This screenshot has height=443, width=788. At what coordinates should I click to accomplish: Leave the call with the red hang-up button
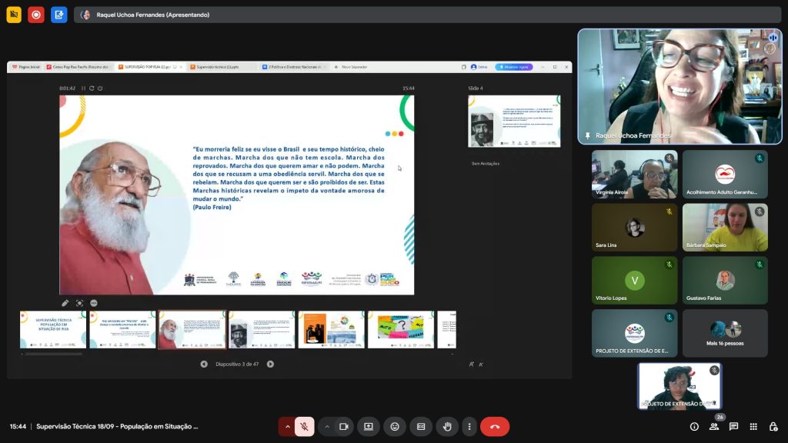click(x=495, y=426)
